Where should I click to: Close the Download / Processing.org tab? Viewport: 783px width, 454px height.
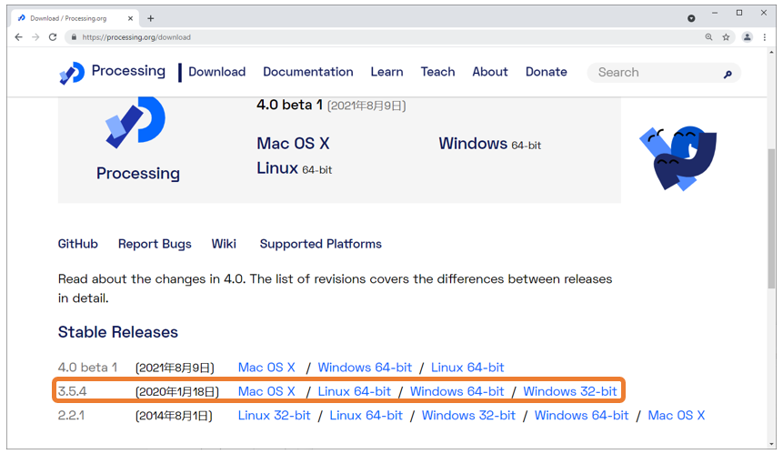130,18
